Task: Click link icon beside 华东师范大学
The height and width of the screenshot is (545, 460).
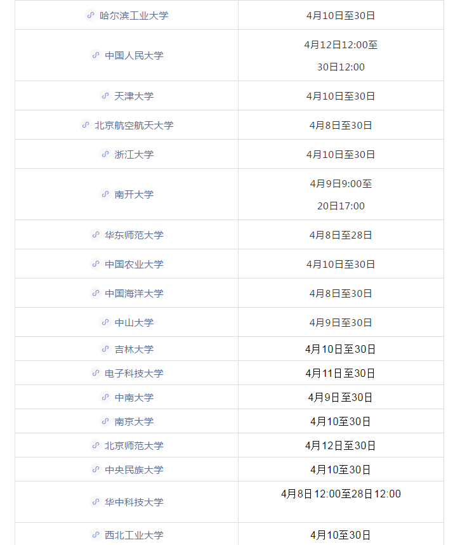Action: coord(96,235)
